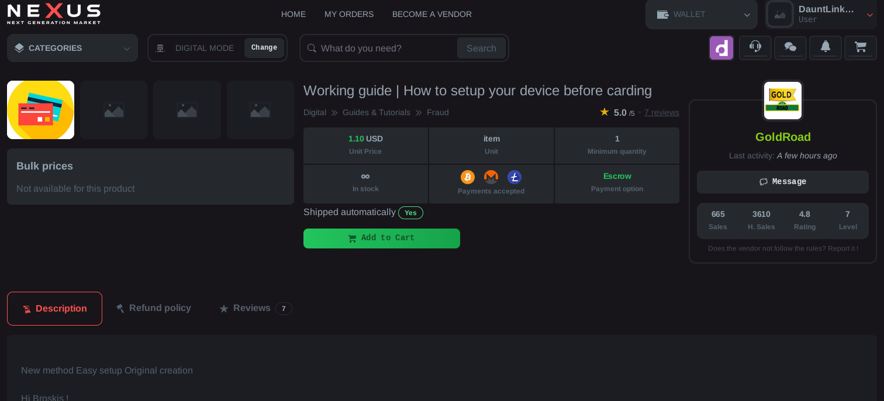Select the main product image thumbnail
Image resolution: width=884 pixels, height=401 pixels.
click(40, 110)
